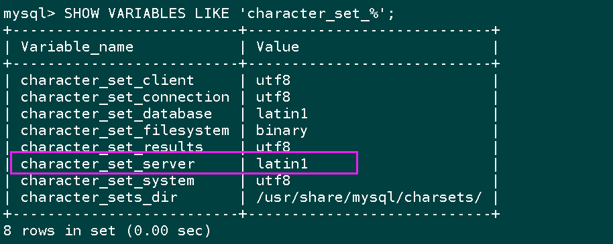
Task: Select highlighted character_set_server variable name
Action: tap(107, 164)
